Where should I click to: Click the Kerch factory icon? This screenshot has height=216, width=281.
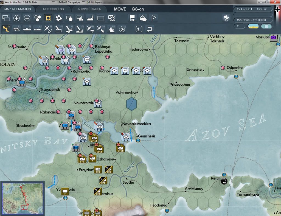(x=224, y=181)
